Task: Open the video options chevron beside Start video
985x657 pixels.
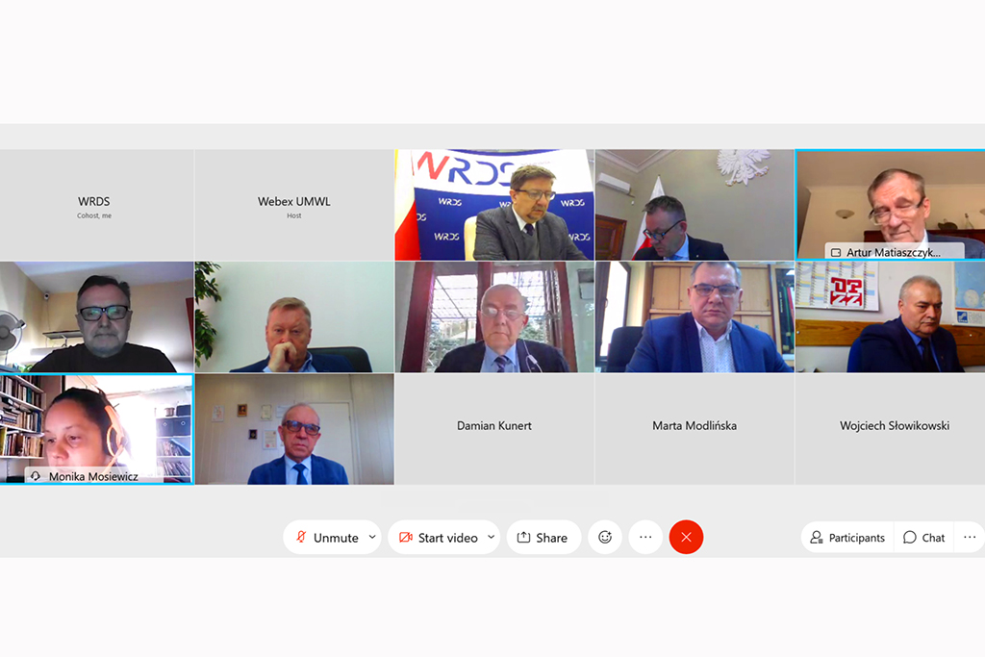Action: (x=492, y=537)
